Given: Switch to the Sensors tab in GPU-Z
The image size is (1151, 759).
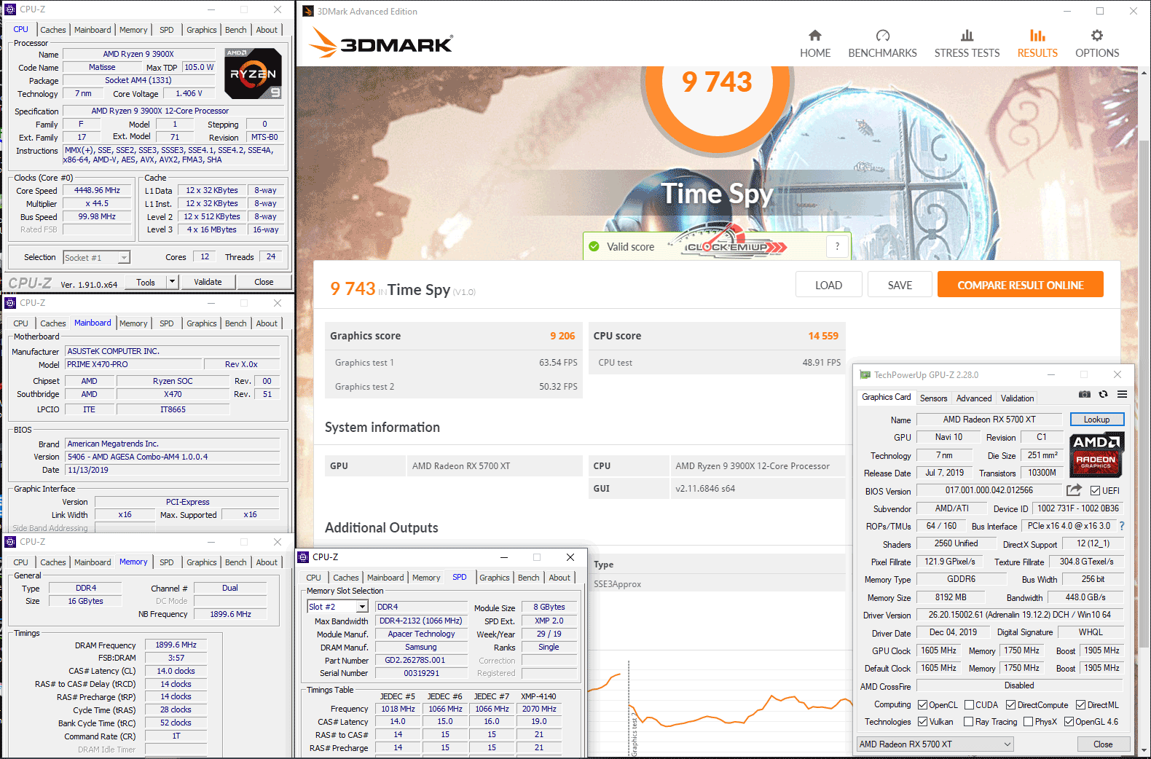Looking at the screenshot, I should (x=933, y=398).
